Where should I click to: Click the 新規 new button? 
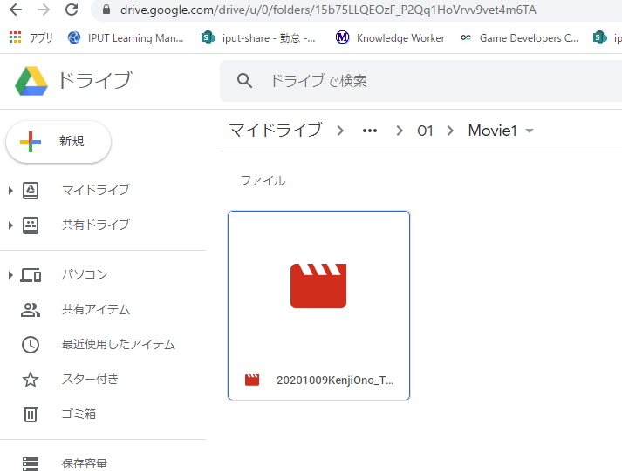coord(58,142)
